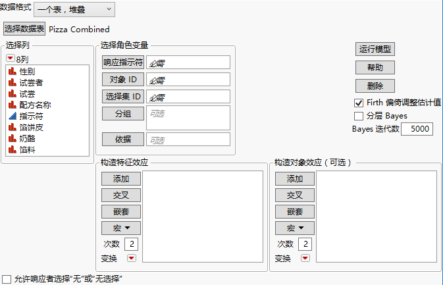Screen dimensions: 443x285
Task: Click the nominal icon beside 配方名称
Action: 12,105
